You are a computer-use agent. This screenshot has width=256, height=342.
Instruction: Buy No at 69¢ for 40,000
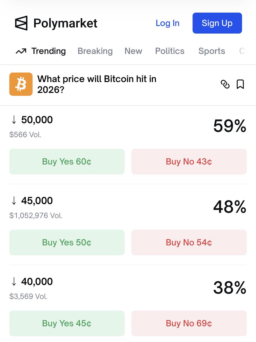(x=189, y=323)
